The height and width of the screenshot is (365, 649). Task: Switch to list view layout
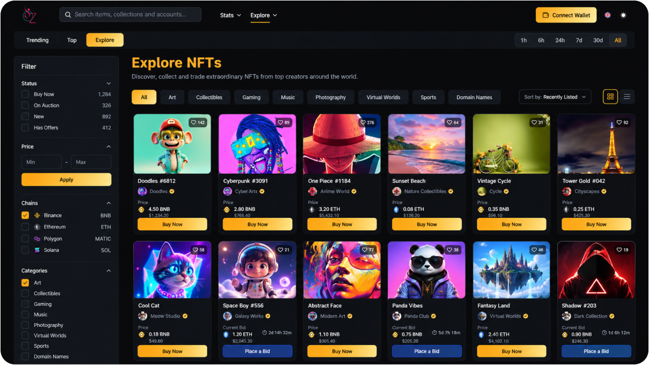626,97
